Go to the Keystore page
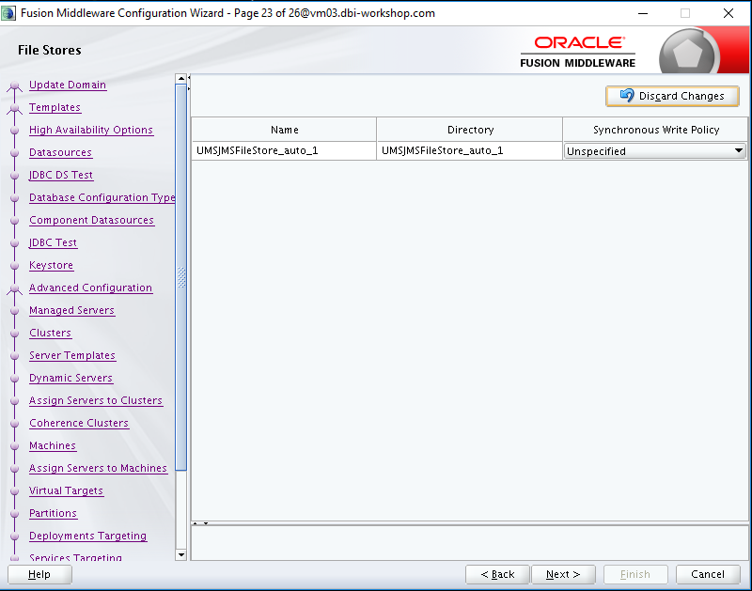Screen dimensions: 752x591 click(52, 265)
